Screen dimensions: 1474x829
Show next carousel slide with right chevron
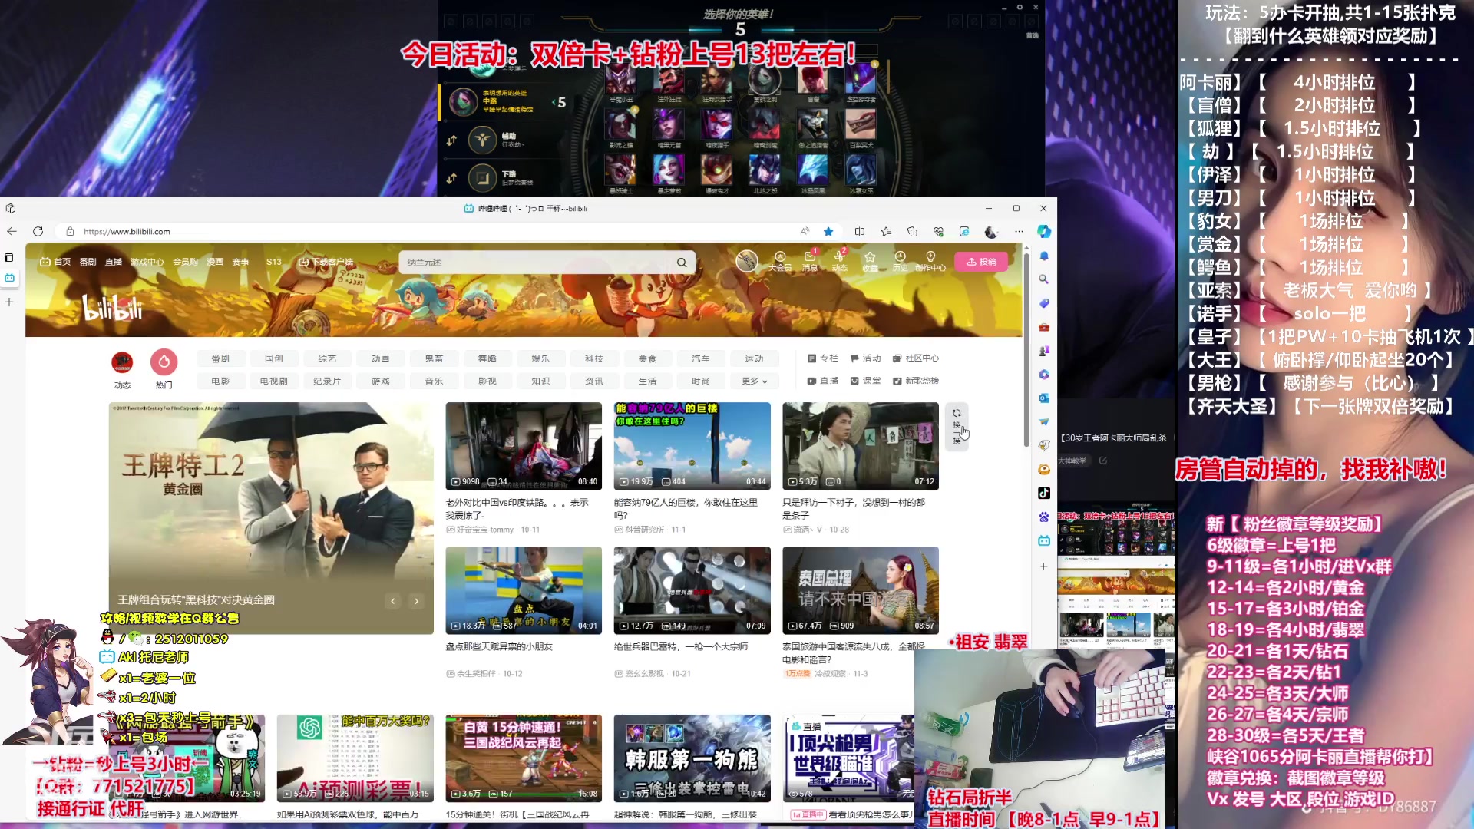pyautogui.click(x=416, y=601)
